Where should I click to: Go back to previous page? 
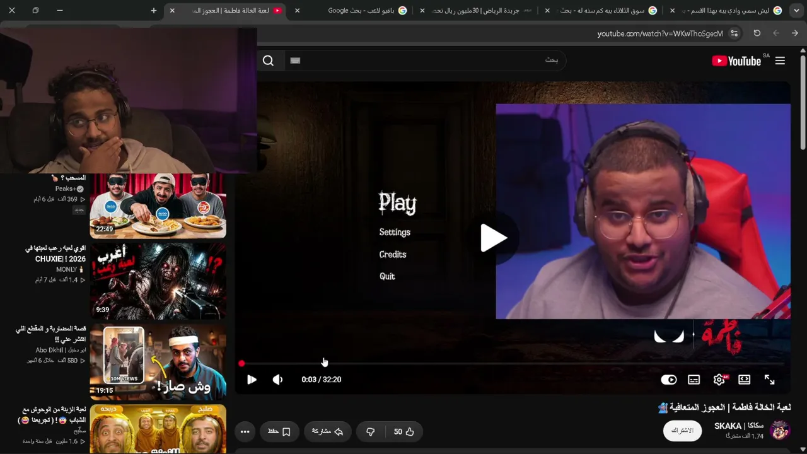[795, 33]
